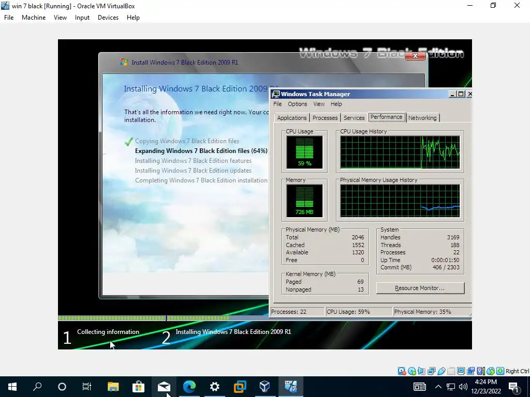Click the recording indicator icon
This screenshot has height=397, width=530.
[x=470, y=371]
